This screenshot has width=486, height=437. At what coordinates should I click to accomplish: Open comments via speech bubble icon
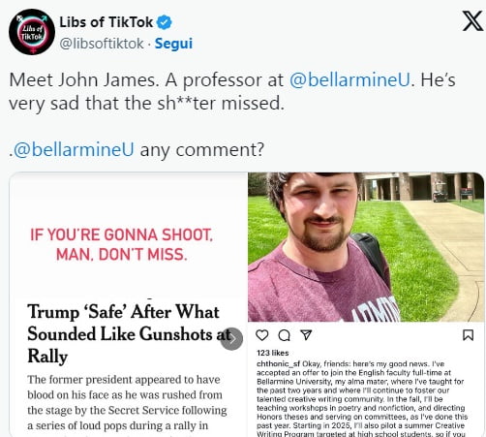coord(284,335)
